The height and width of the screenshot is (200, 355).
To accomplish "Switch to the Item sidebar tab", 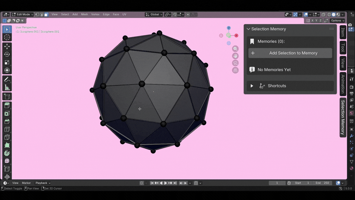I will point(343,32).
